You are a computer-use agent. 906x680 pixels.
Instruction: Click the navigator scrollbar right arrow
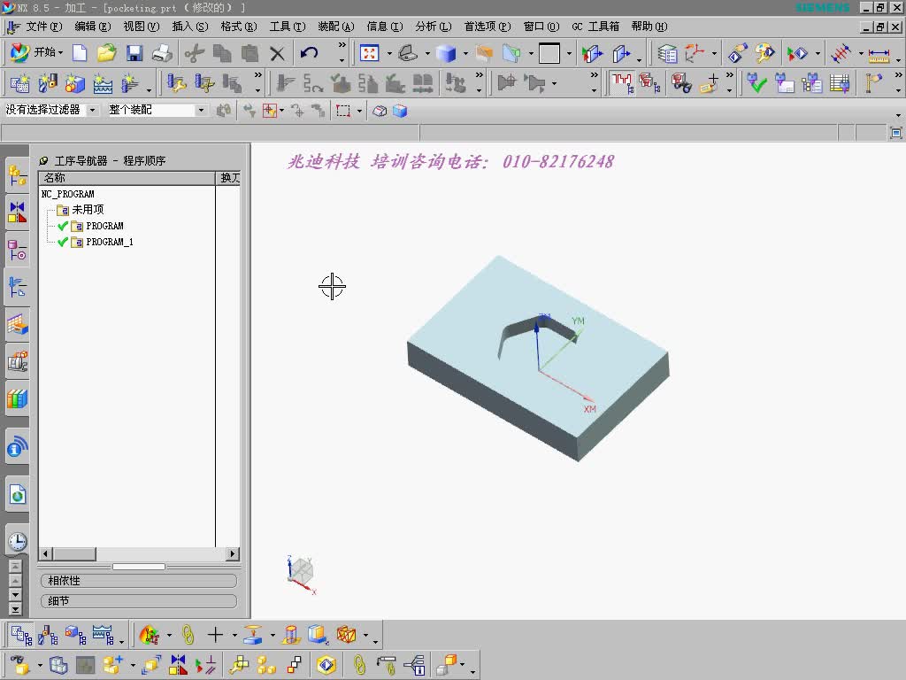pyautogui.click(x=233, y=554)
